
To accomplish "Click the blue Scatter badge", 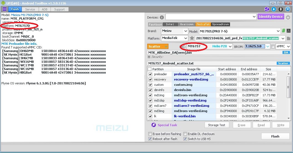I will click(283, 63).
